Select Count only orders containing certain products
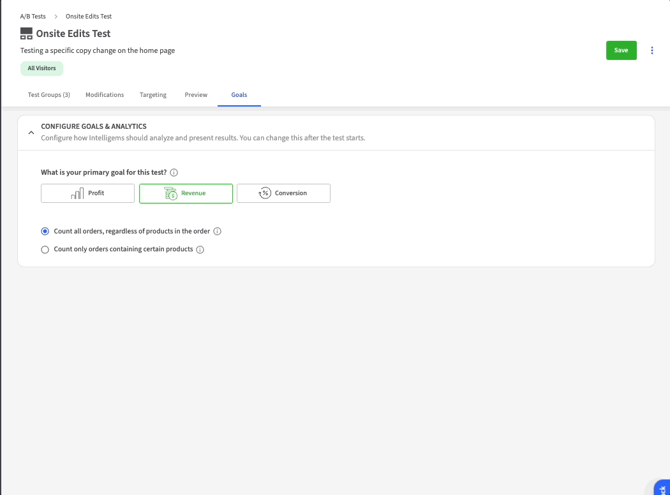Viewport: 670px width, 495px height. coord(45,249)
